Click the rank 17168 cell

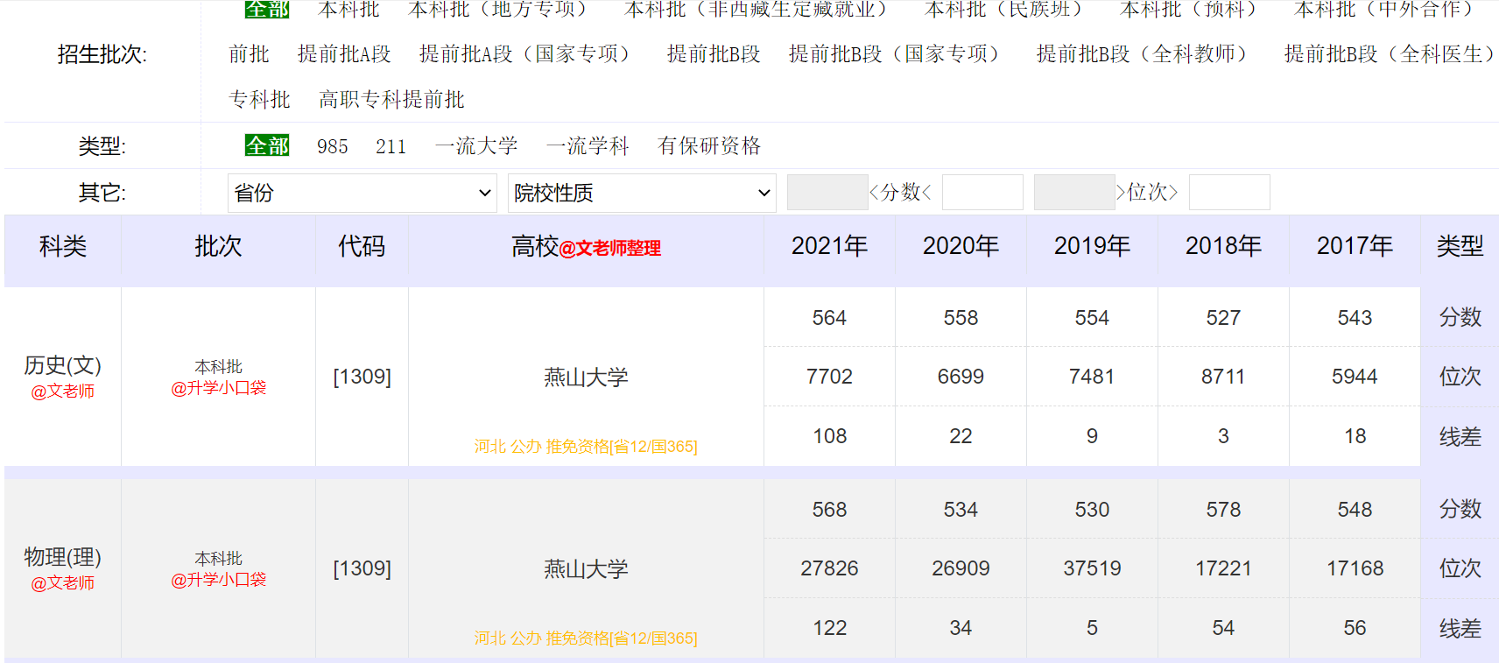point(1355,568)
